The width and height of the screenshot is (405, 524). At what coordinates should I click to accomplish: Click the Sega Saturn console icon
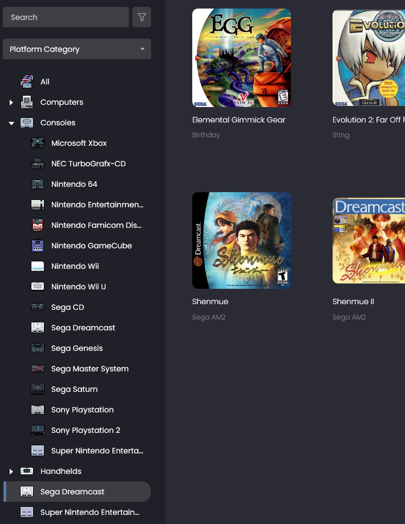(38, 390)
